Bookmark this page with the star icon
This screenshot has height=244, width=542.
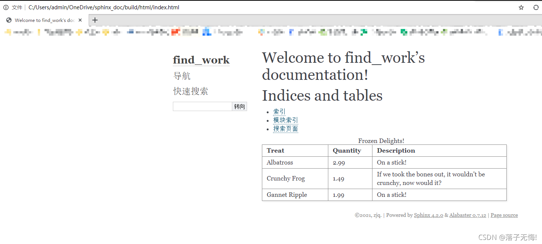[x=522, y=7]
